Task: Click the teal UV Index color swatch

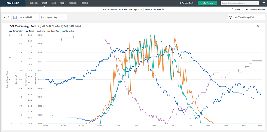Action: [x=64, y=31]
